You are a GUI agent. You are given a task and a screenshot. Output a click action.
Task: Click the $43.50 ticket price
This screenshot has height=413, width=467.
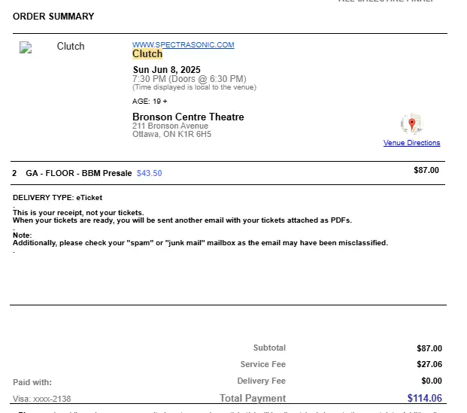point(149,173)
